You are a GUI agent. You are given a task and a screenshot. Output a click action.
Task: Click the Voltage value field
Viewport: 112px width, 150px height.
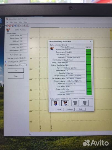pyautogui.click(x=75, y=92)
